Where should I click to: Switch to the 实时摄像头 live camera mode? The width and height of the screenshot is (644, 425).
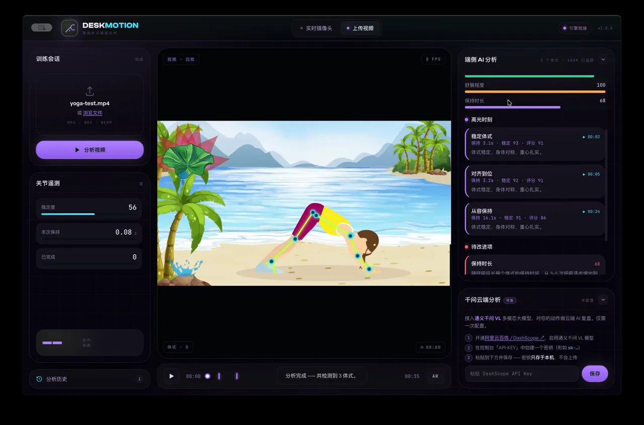point(316,28)
